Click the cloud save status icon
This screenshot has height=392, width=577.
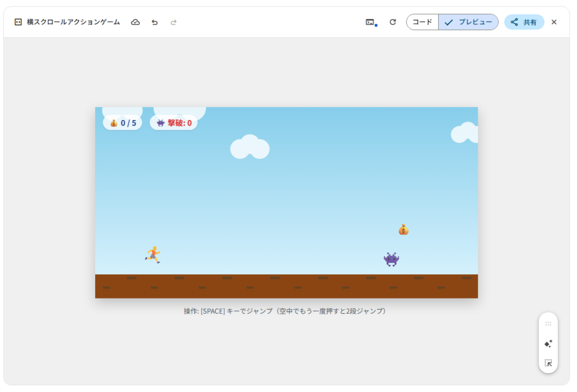pyautogui.click(x=135, y=22)
